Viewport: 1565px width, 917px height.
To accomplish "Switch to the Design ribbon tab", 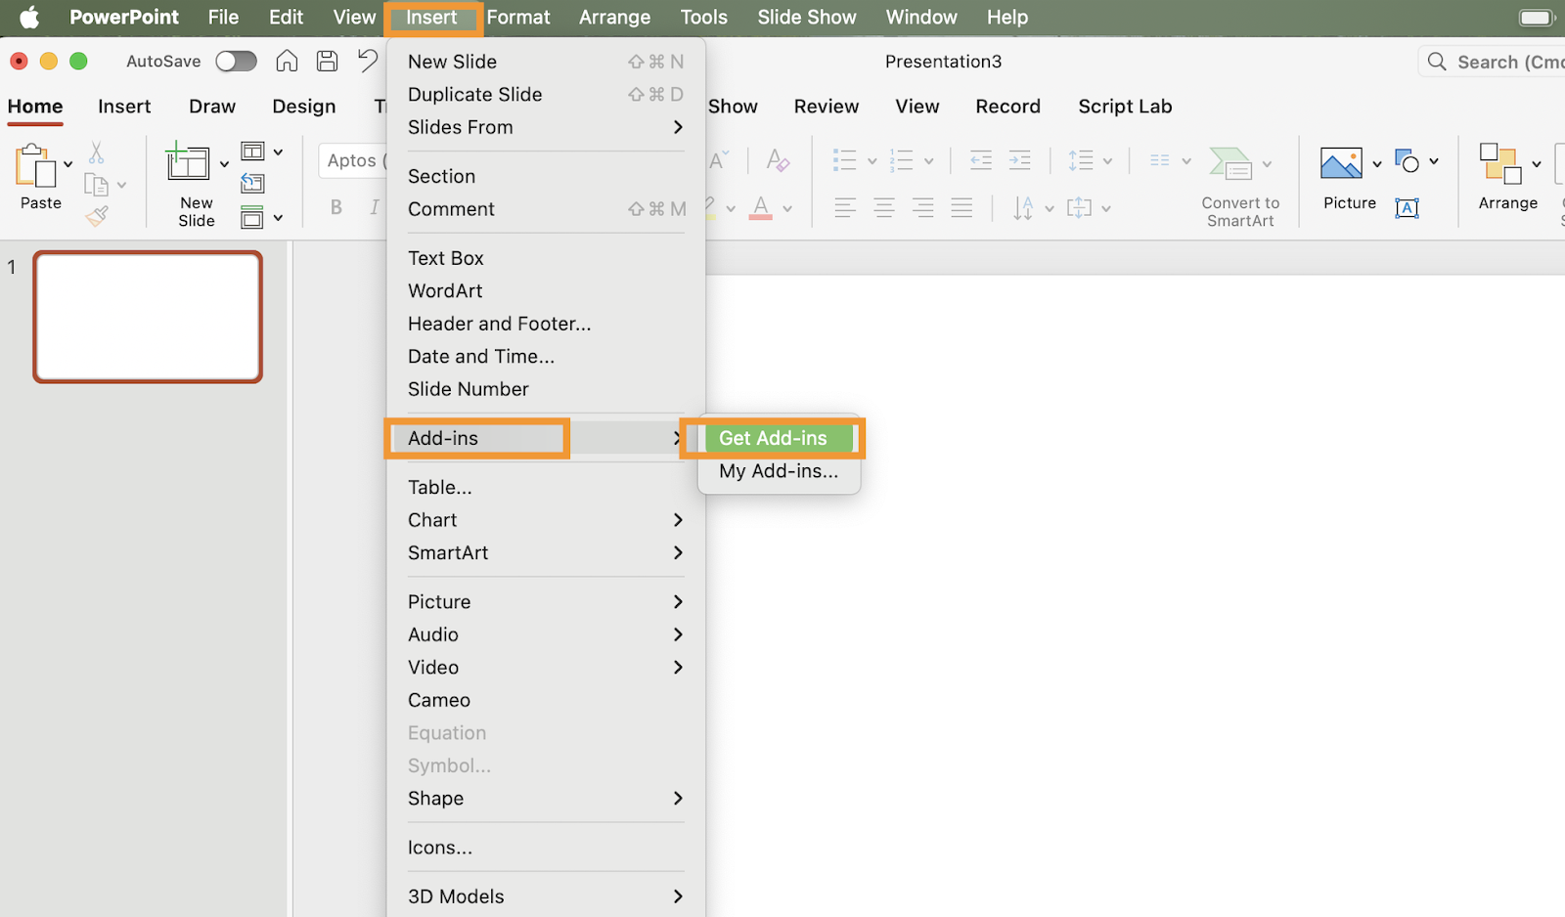I will tap(304, 107).
